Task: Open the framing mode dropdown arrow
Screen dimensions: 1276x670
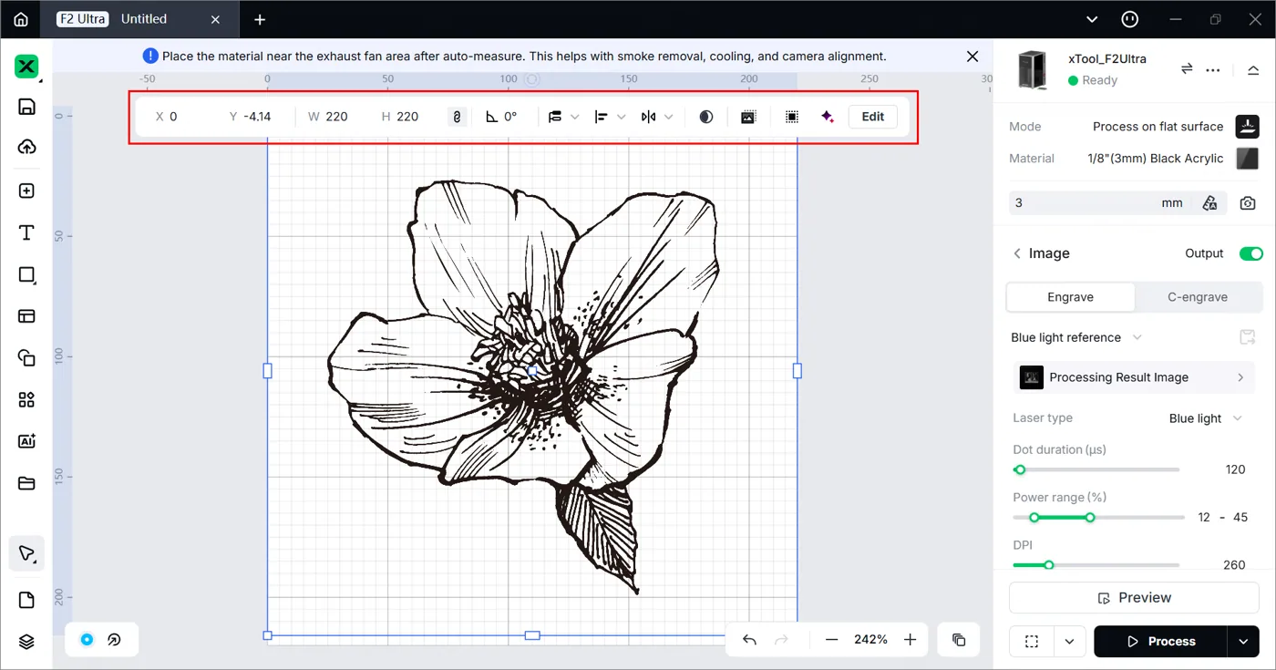Action: click(1069, 642)
